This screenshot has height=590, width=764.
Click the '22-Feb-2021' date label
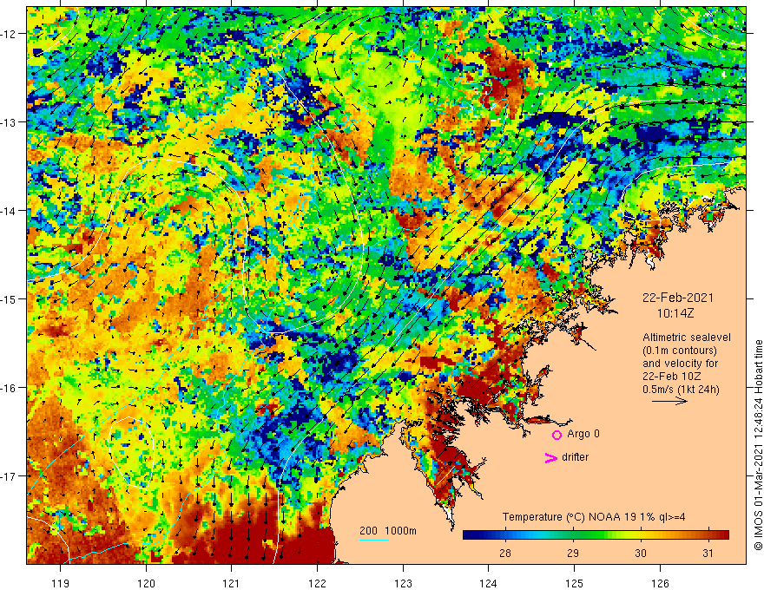click(x=678, y=298)
